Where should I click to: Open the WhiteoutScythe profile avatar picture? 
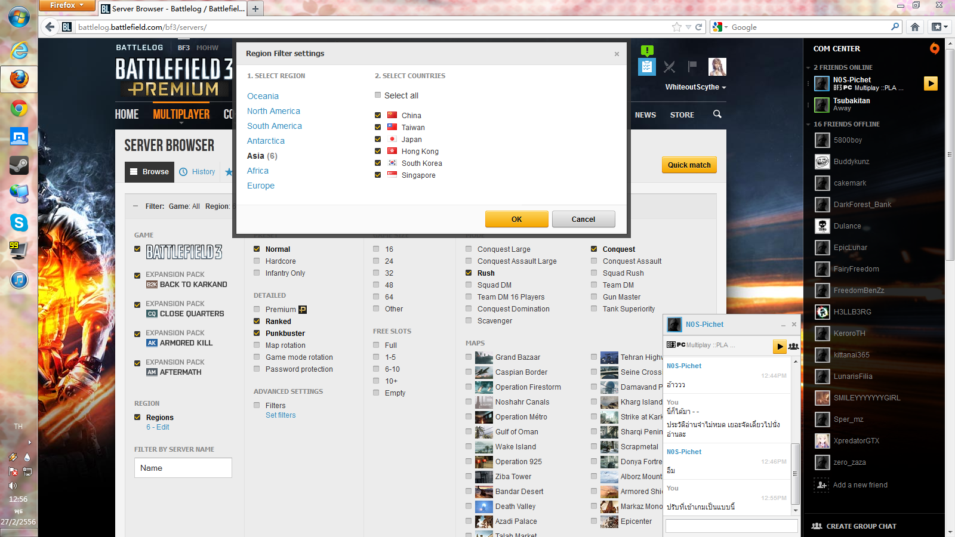pyautogui.click(x=717, y=67)
